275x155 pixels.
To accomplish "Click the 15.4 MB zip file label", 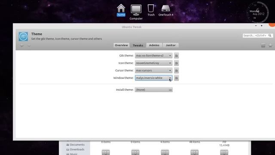I will 224,145.
